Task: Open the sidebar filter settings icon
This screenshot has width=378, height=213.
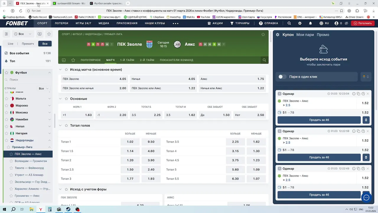Action: [6, 34]
